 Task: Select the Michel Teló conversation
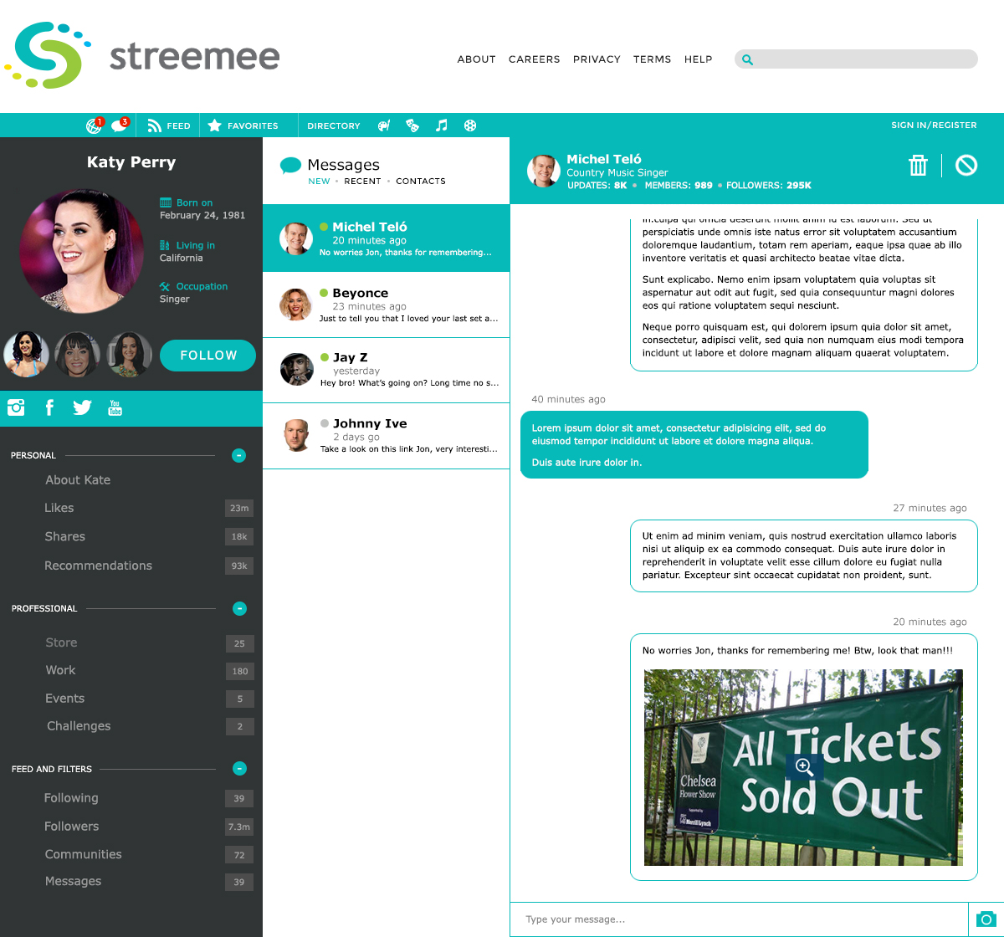click(x=386, y=238)
